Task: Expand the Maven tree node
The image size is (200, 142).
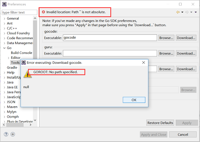Action: click(4, 107)
